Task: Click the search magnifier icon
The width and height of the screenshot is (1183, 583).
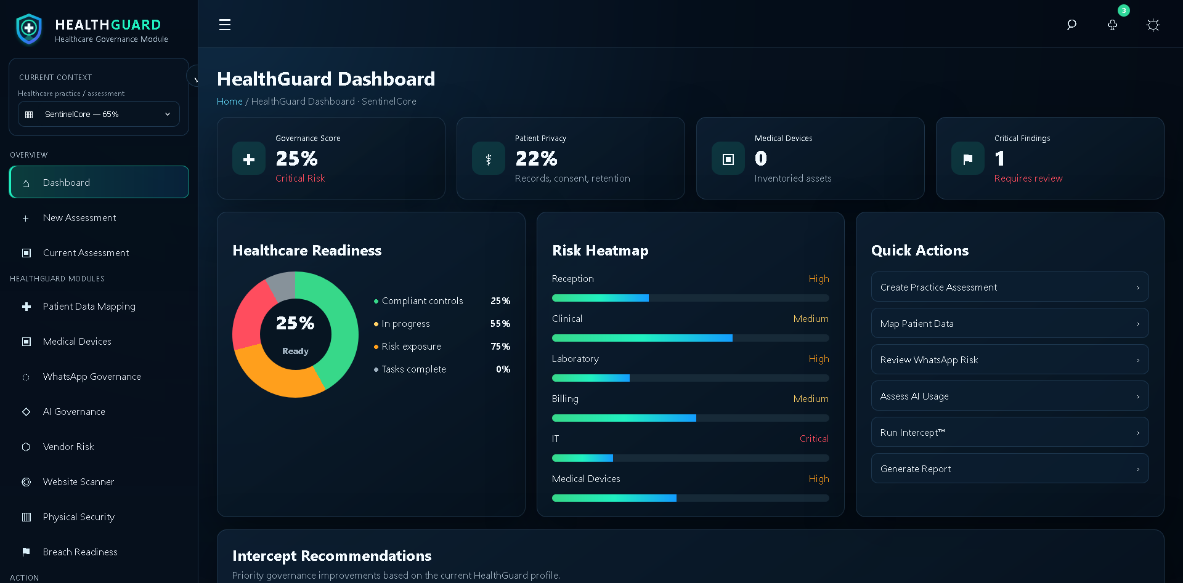Action: coord(1071,25)
